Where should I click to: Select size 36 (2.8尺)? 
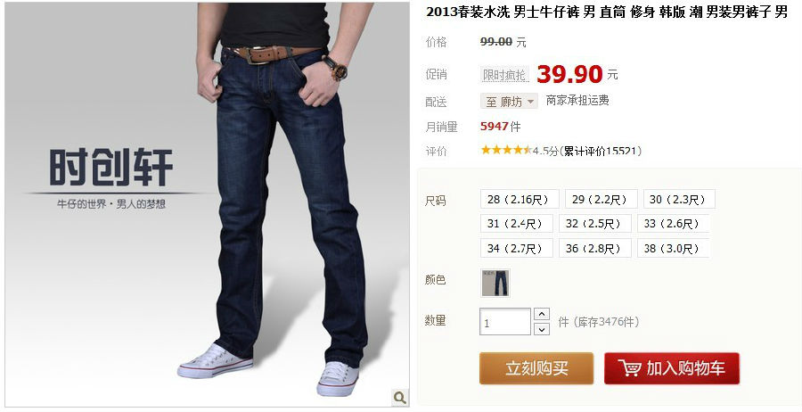point(595,248)
